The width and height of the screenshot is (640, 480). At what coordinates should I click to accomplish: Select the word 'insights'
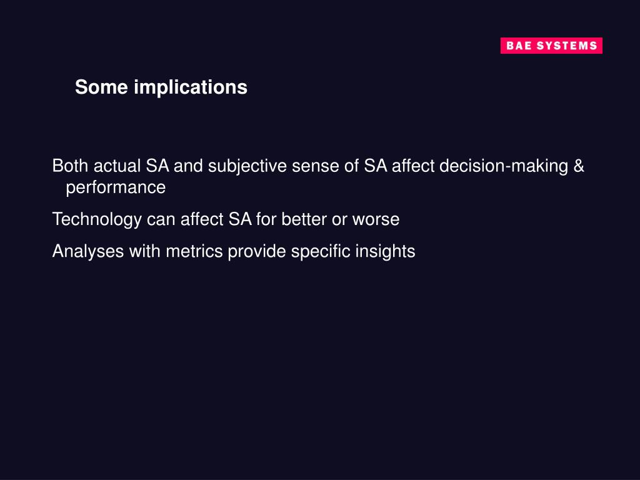(385, 251)
